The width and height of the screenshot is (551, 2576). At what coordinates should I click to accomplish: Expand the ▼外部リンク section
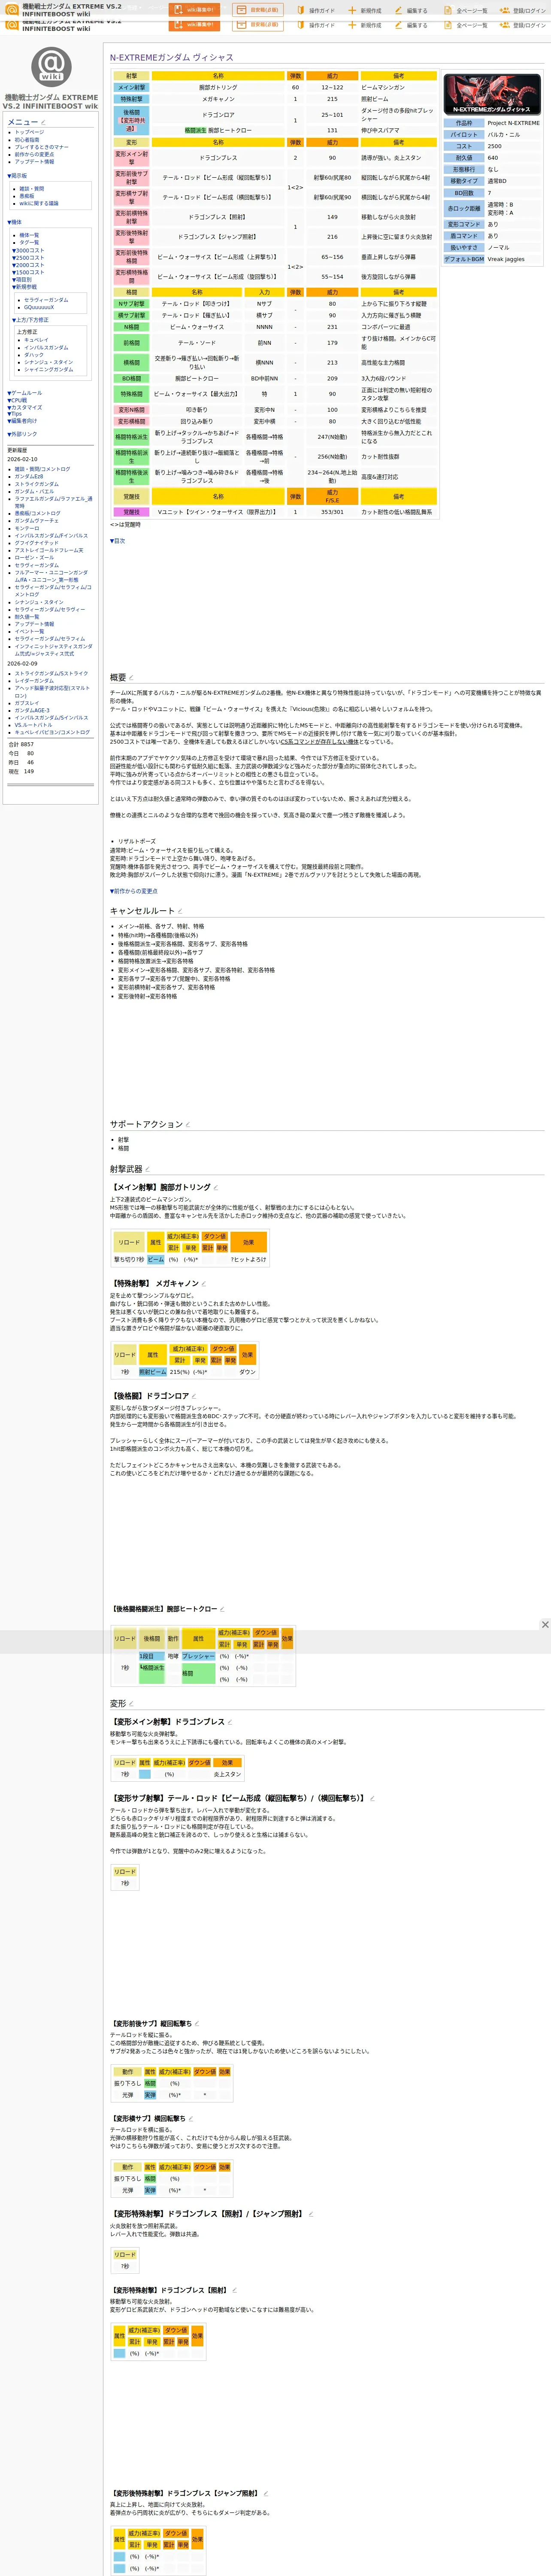pyautogui.click(x=22, y=434)
